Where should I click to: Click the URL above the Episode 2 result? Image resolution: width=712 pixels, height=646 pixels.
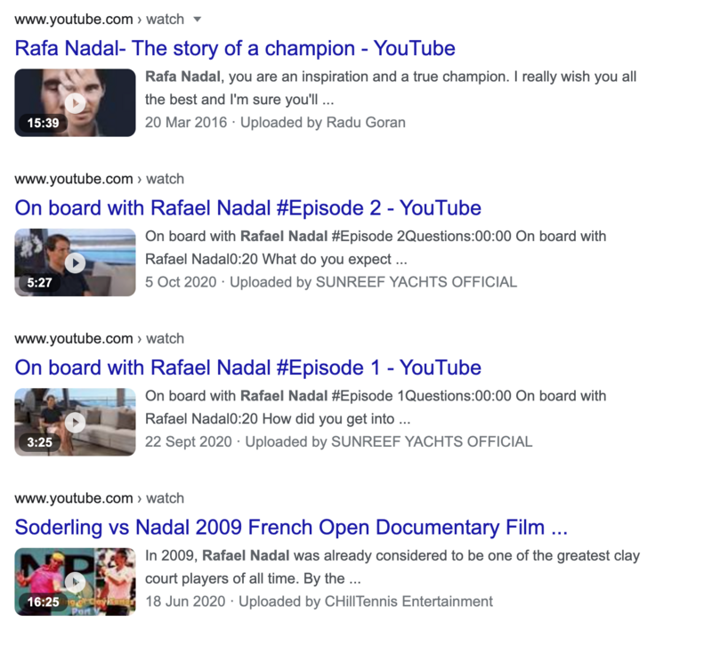click(99, 180)
